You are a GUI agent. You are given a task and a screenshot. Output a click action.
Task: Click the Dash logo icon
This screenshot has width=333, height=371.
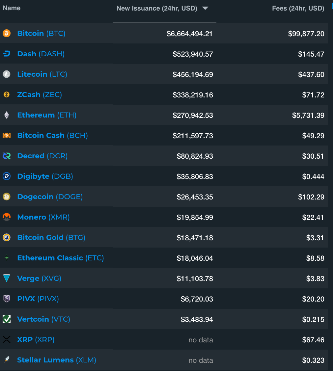(x=7, y=54)
